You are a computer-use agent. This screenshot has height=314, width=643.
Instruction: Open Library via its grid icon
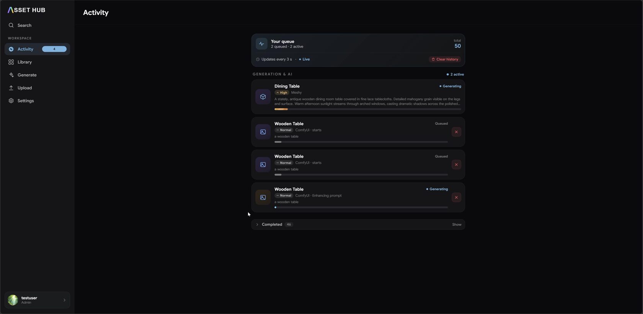[x=11, y=62]
